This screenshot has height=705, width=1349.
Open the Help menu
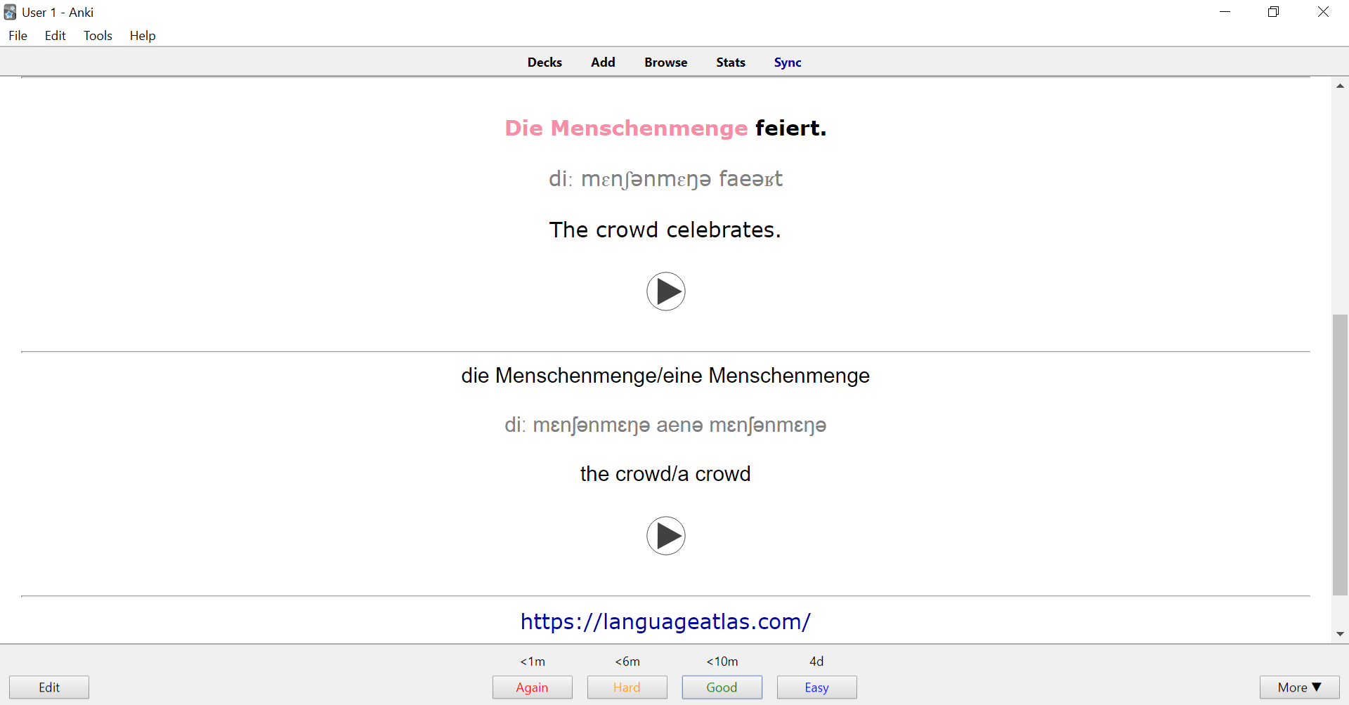pyautogui.click(x=142, y=35)
